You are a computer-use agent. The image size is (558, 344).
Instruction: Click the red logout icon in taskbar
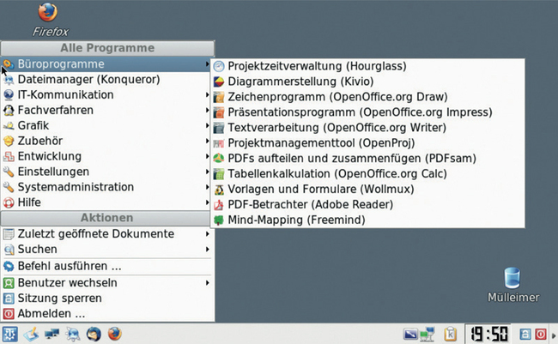click(x=540, y=335)
